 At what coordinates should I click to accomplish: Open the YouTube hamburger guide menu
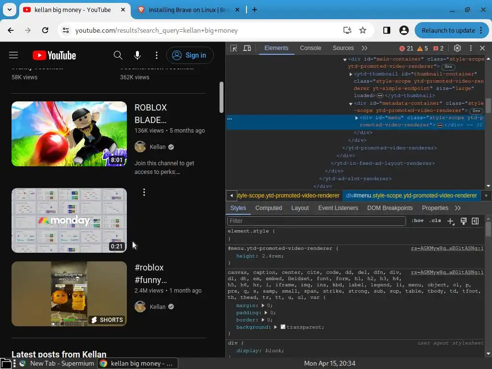click(13, 55)
